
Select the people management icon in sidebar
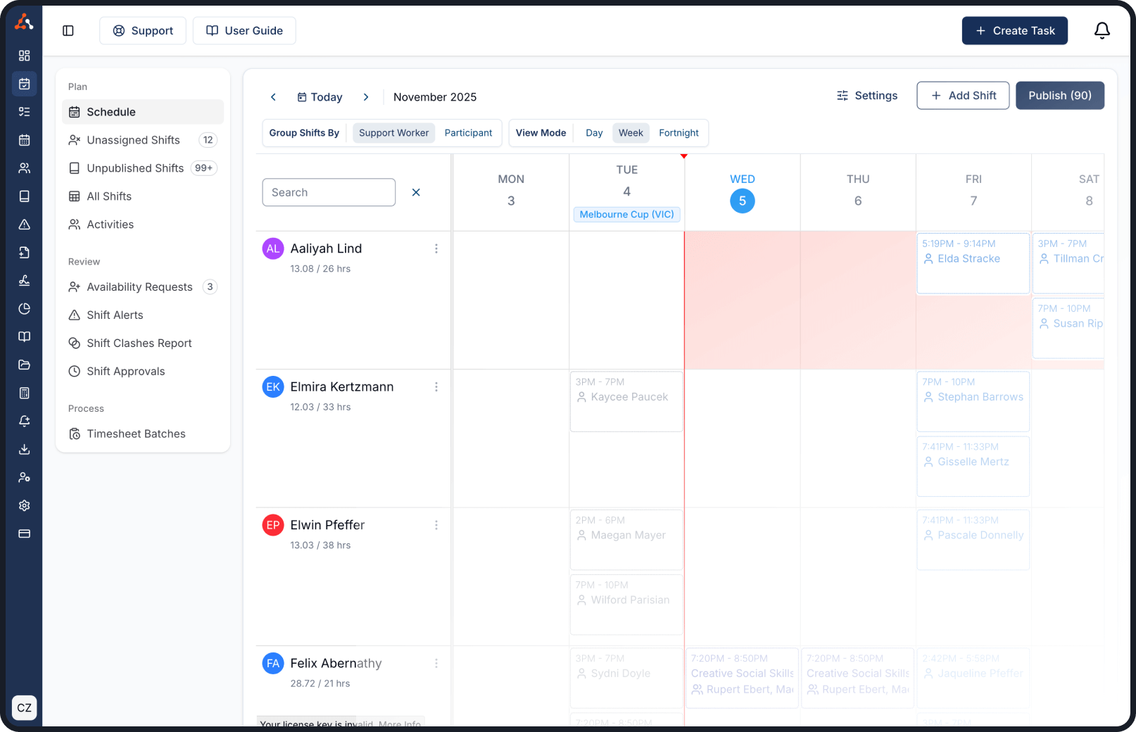pyautogui.click(x=24, y=168)
